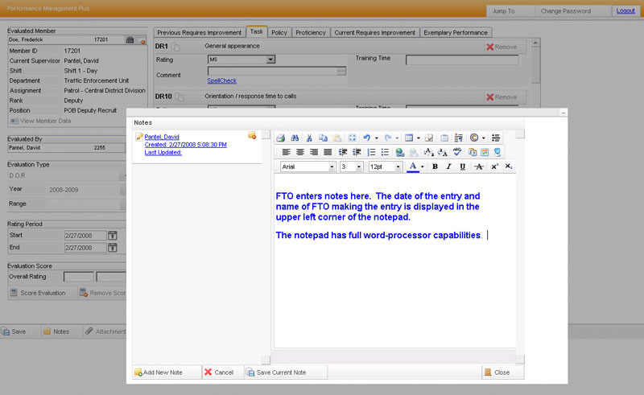Screen dimensions: 644x395
Task: Click the Print icon in editor toolbar
Action: tap(280, 138)
